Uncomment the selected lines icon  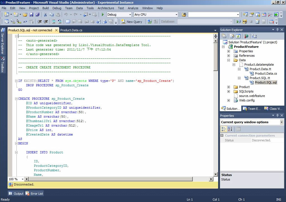point(60,22)
